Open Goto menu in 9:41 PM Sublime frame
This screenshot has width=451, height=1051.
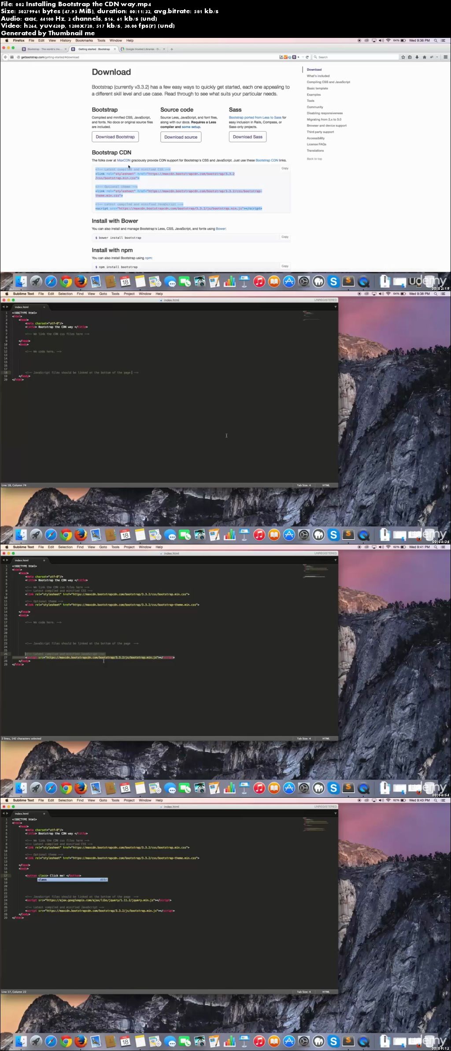(103, 547)
